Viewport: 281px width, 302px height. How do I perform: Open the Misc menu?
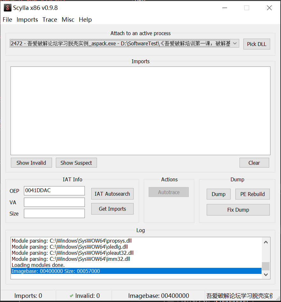[x=68, y=20]
